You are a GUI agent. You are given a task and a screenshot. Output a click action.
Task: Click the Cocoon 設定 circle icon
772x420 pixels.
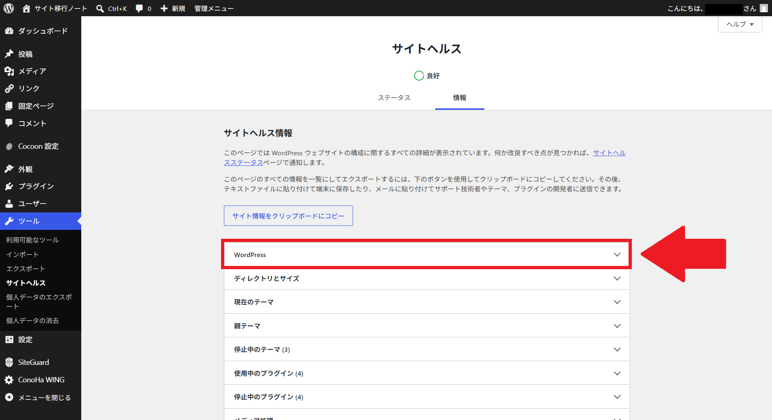point(9,146)
